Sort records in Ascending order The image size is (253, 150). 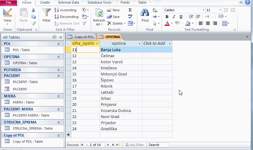pyautogui.click(x=65, y=10)
